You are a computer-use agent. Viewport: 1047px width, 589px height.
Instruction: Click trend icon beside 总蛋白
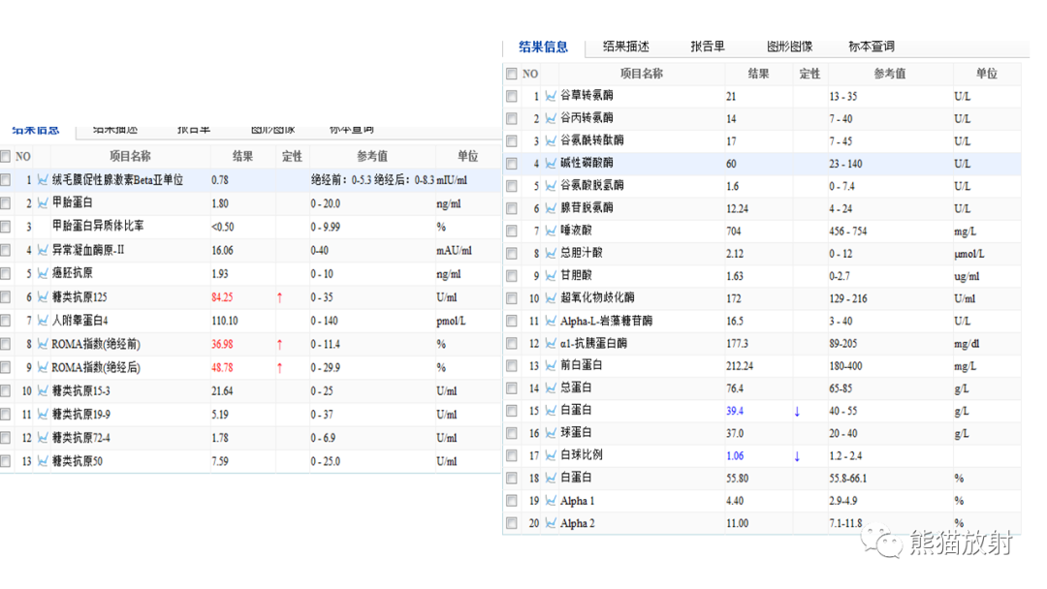[x=551, y=388]
